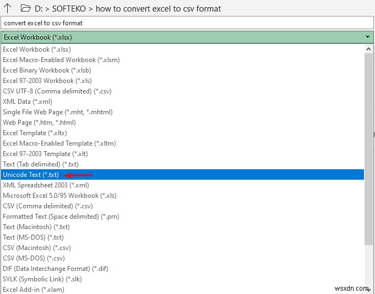Select XML Data (*.xml) format
375x294 pixels.
pos(182,102)
